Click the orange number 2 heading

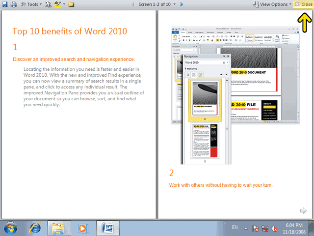click(x=171, y=173)
